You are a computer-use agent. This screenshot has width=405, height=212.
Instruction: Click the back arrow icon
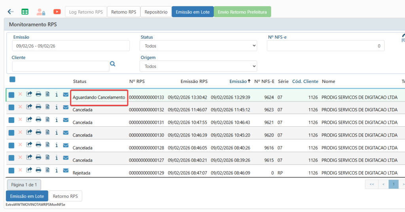coord(11,12)
